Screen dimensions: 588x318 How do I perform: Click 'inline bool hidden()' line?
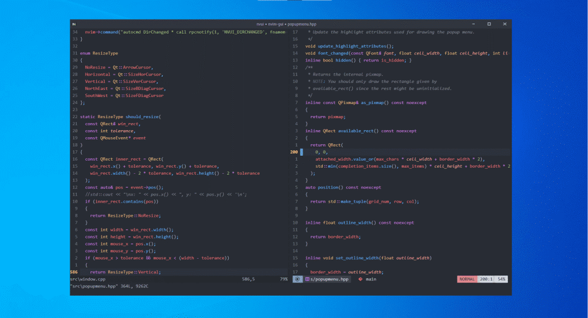(x=358, y=60)
